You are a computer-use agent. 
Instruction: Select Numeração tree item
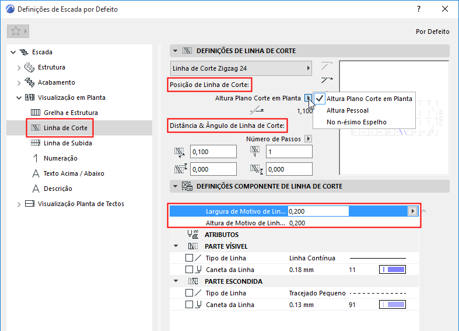tap(61, 158)
